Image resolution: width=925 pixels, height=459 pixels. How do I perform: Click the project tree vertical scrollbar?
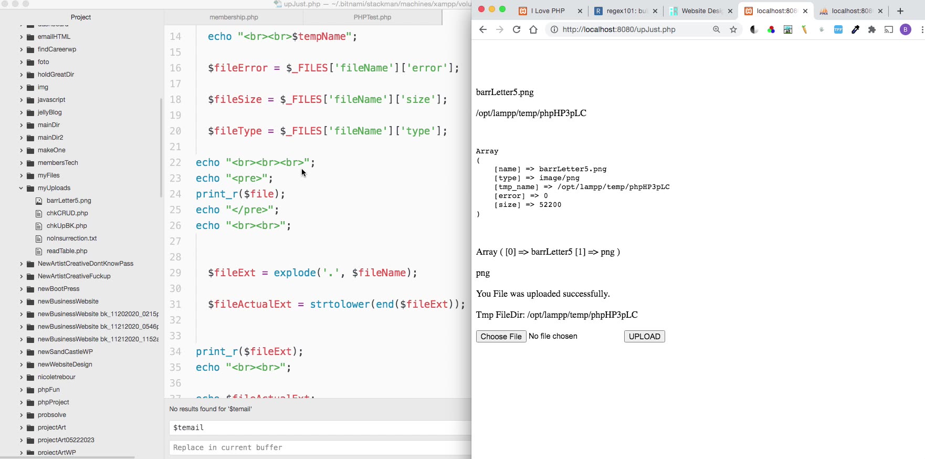[x=161, y=147]
